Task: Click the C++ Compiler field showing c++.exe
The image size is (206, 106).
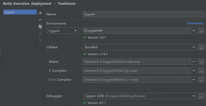Action: pos(137,80)
